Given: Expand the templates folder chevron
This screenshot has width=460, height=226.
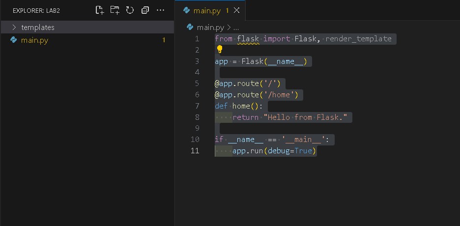Looking at the screenshot, I should pos(14,28).
